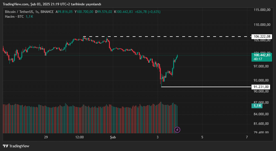Click the solid white support line
This screenshot has width=276, height=151.
[x=206, y=87]
